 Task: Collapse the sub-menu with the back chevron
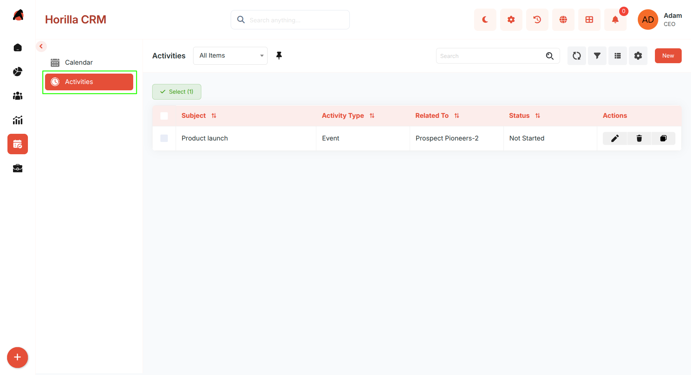[41, 46]
